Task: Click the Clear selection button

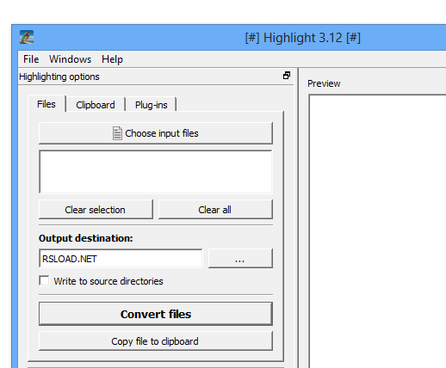Action: click(x=96, y=210)
